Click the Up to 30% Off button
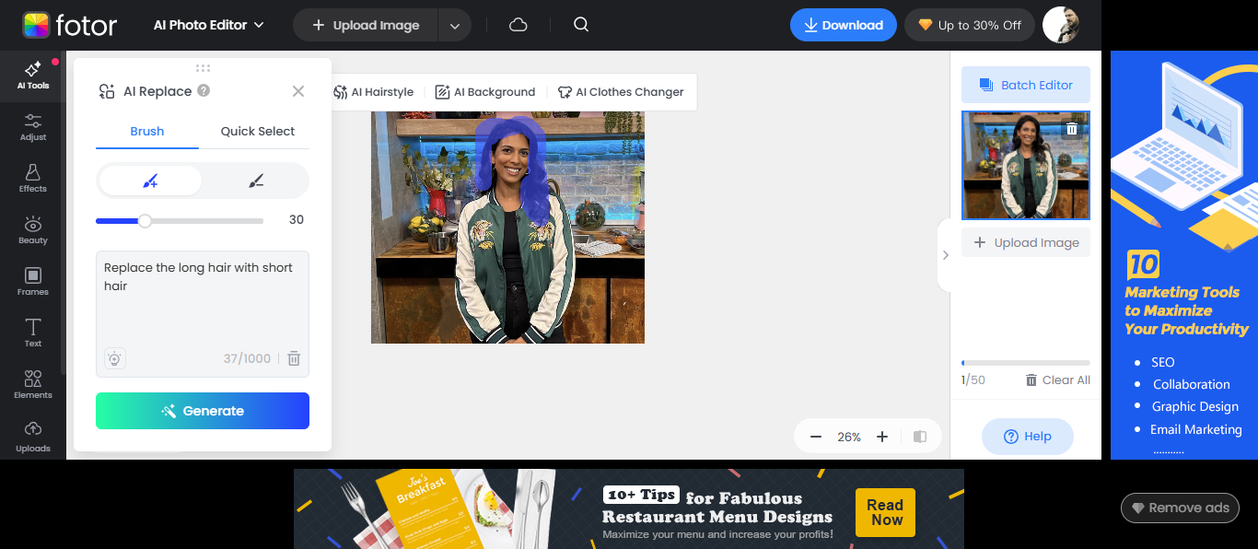 pos(970,26)
